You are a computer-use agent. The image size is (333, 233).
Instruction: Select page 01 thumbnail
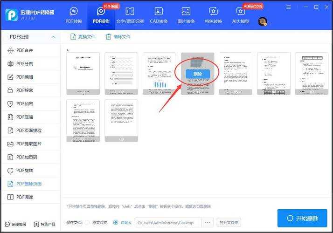[83, 74]
